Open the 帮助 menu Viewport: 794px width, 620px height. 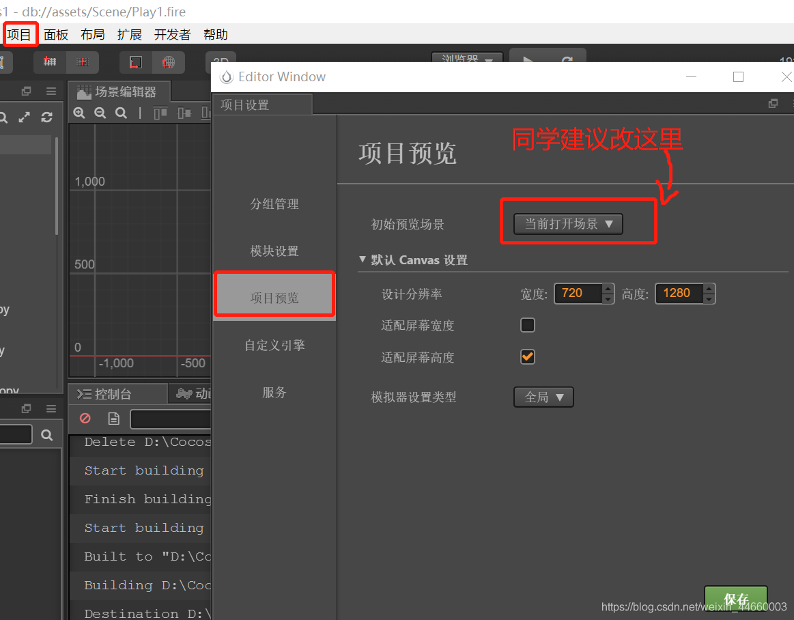[x=216, y=34]
